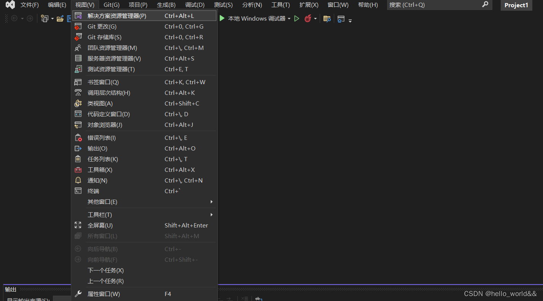Open Solution Explorer (解决方案资源管理器) from View menu
The height and width of the screenshot is (301, 543).
pyautogui.click(x=144, y=16)
